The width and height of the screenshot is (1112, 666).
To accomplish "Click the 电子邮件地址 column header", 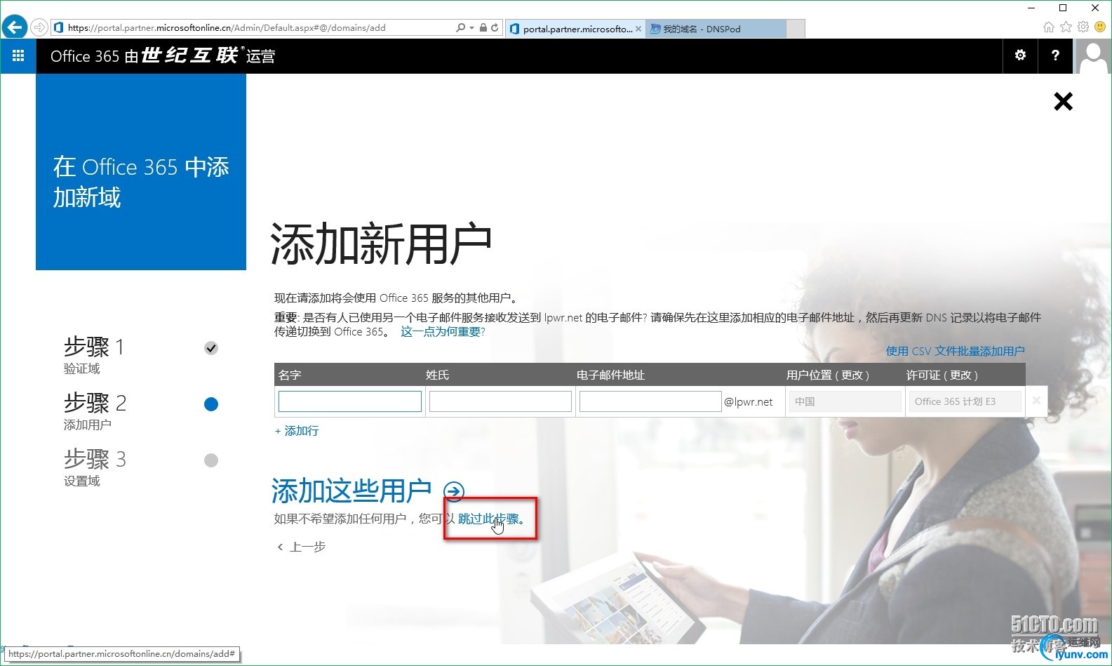I will 610,375.
